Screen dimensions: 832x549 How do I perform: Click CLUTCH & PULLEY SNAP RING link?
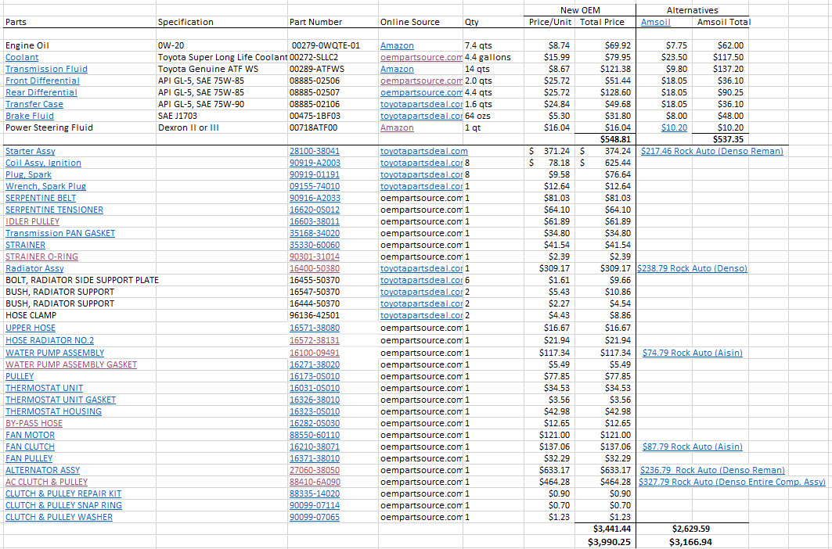(x=63, y=505)
